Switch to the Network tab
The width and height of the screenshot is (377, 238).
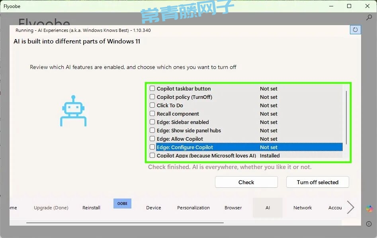(x=303, y=208)
